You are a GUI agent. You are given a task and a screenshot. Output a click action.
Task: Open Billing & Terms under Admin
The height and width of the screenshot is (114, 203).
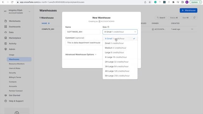15,77
